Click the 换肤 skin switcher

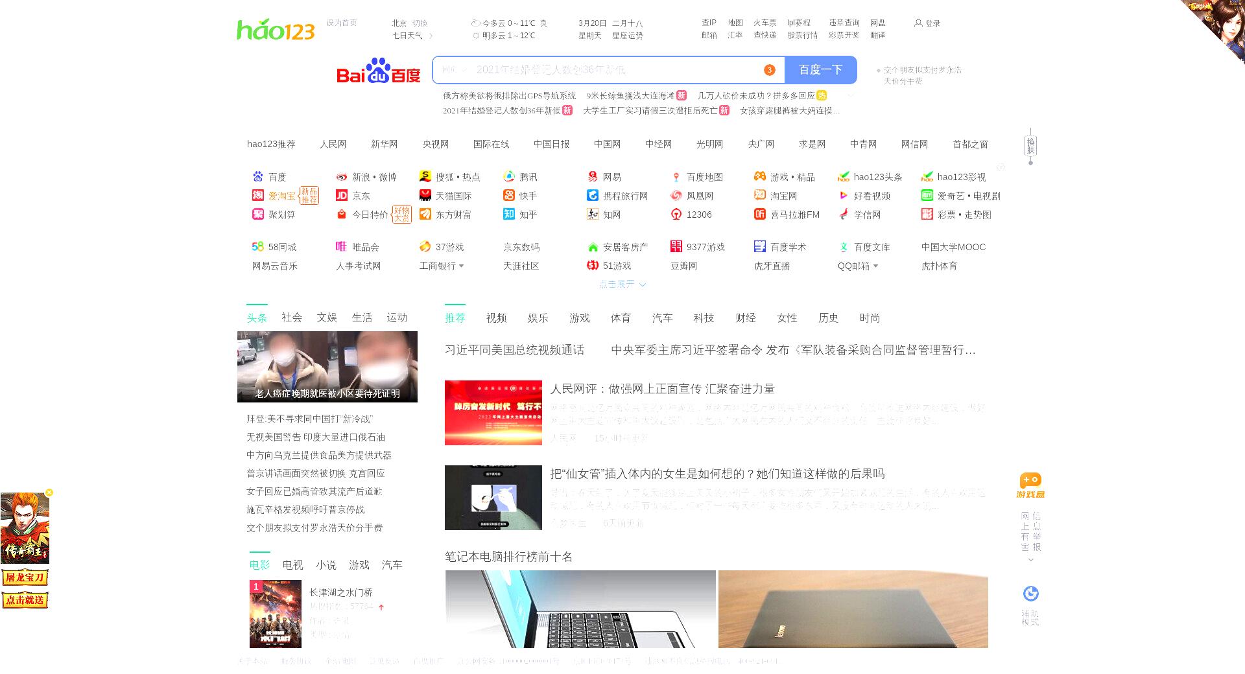tap(1030, 145)
